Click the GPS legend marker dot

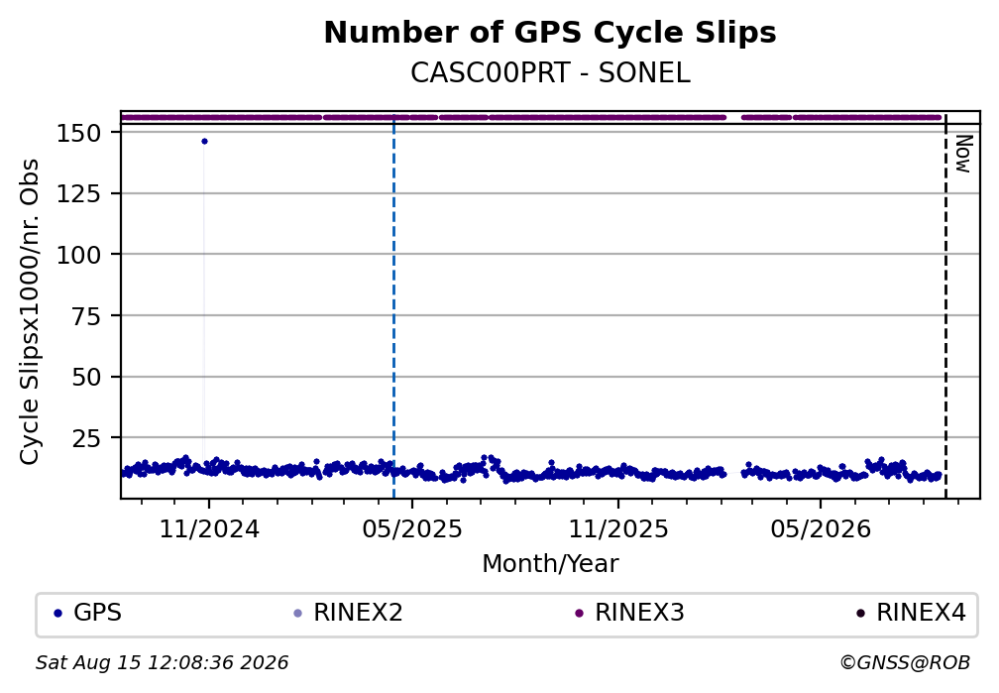click(x=57, y=614)
